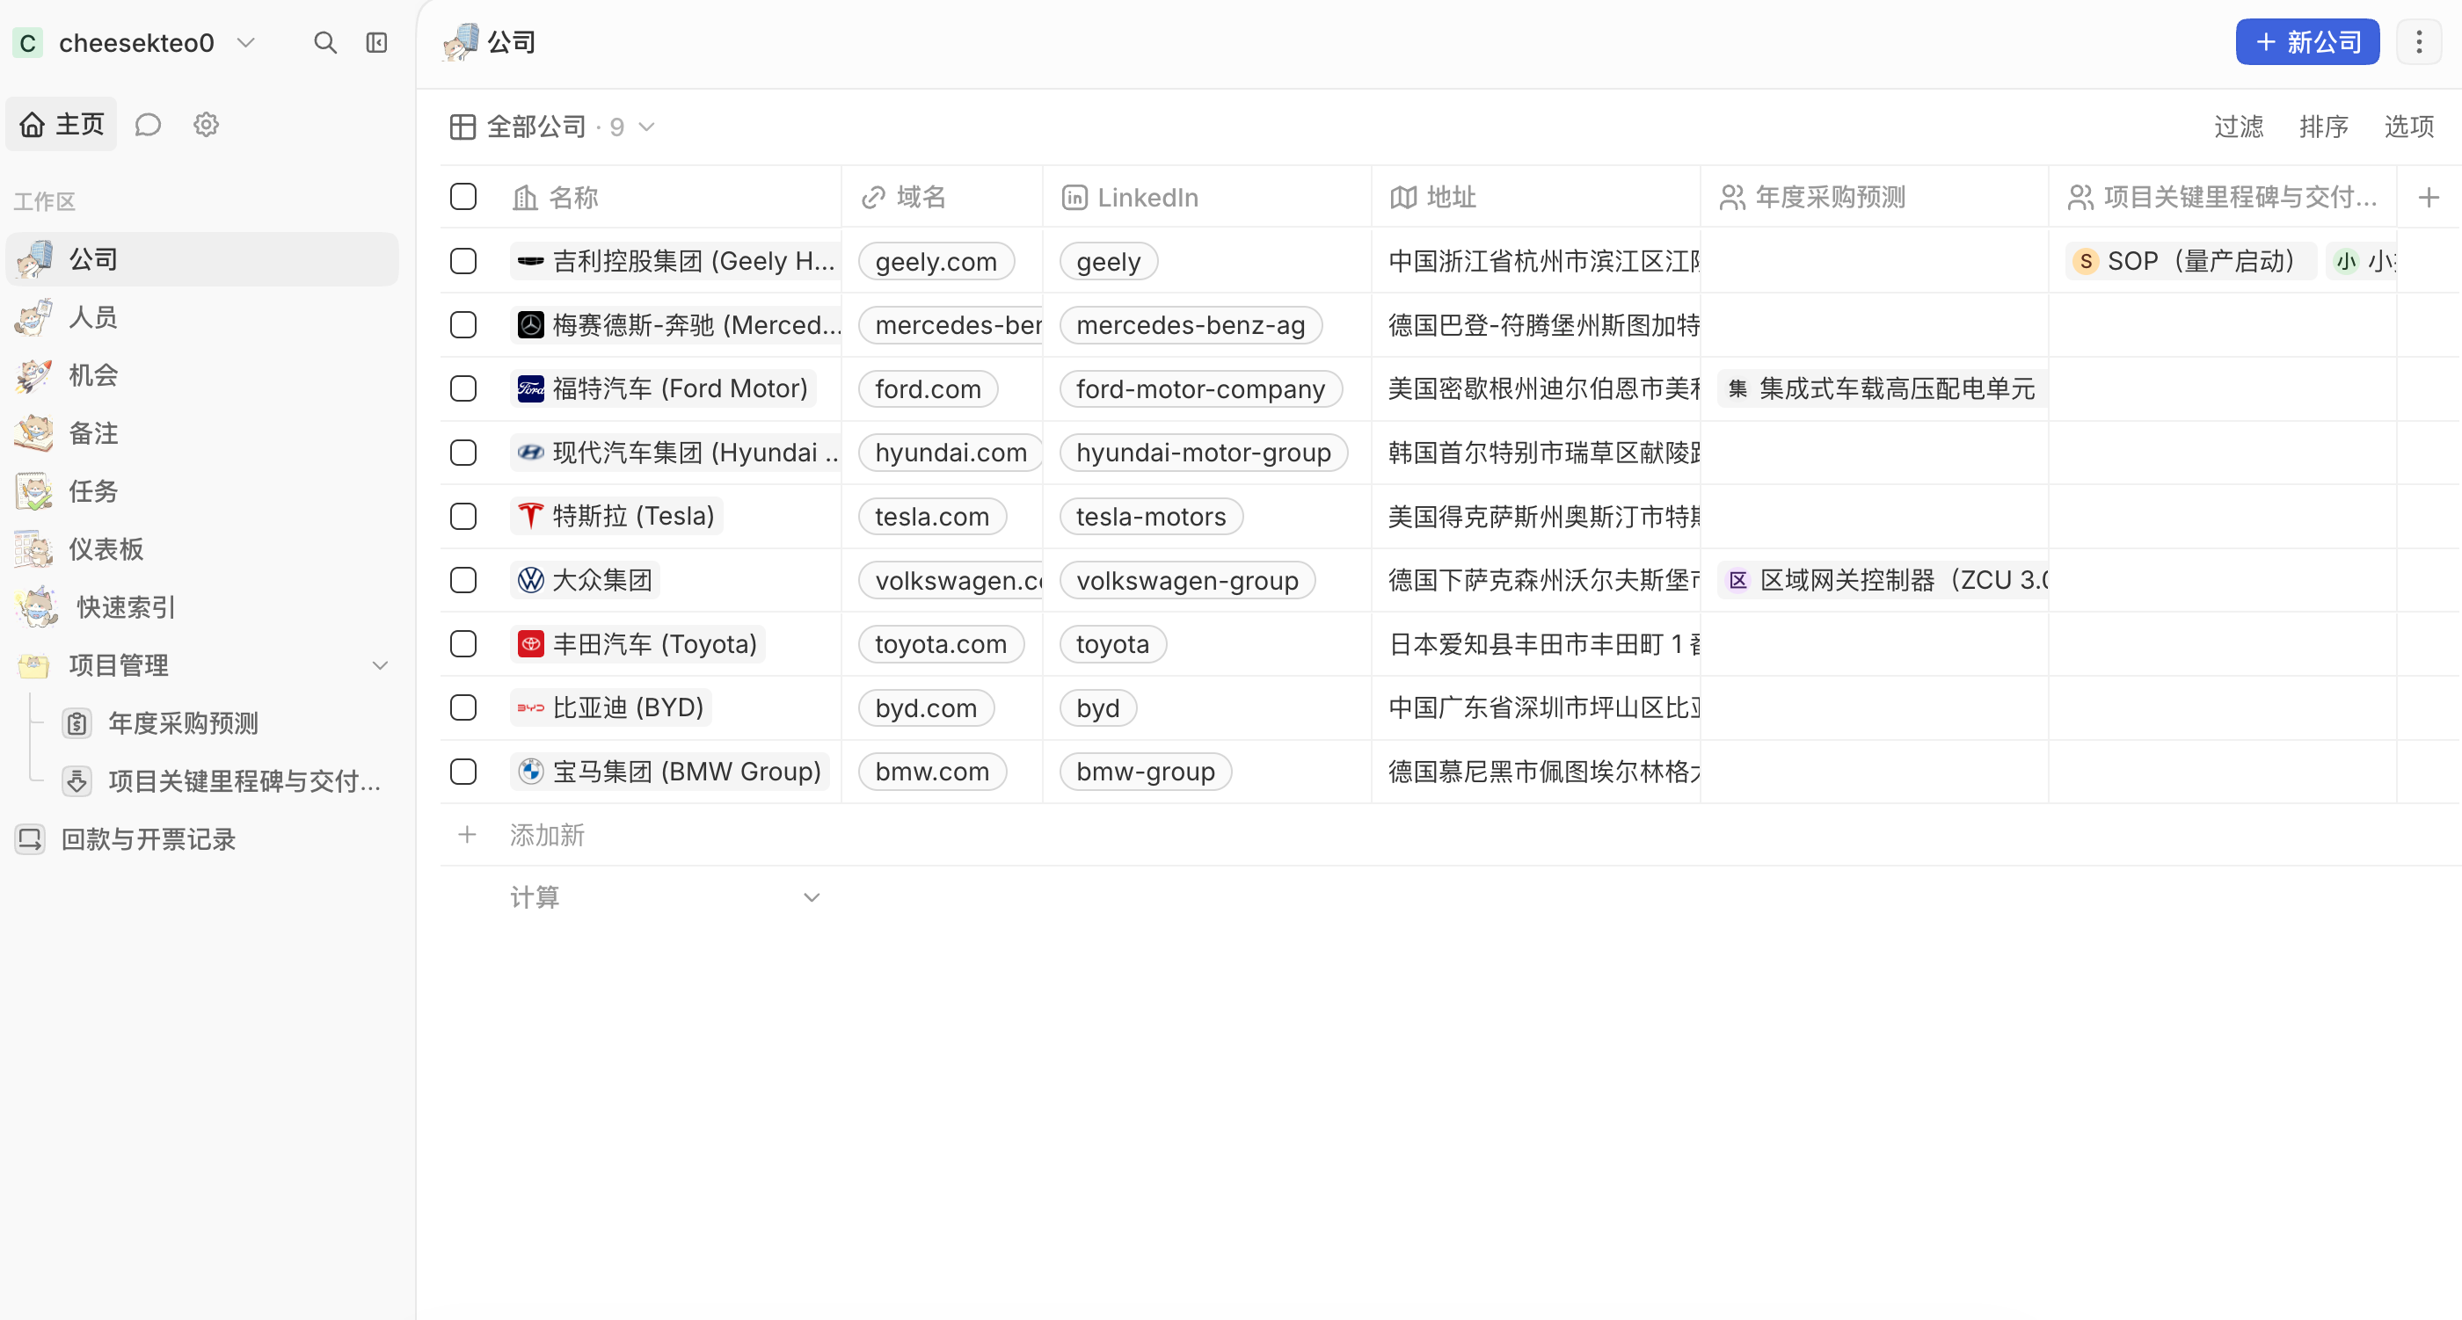Open the bmw-group LinkedIn link
This screenshot has height=1320, width=2462.
click(x=1145, y=771)
